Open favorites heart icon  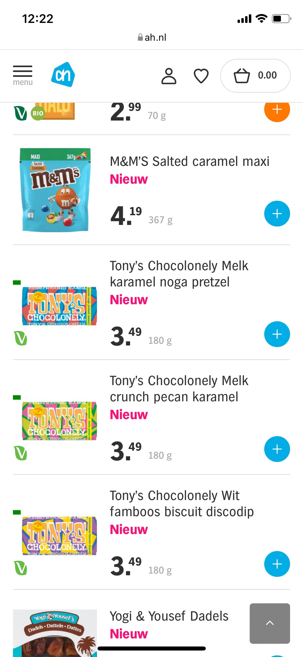click(201, 76)
